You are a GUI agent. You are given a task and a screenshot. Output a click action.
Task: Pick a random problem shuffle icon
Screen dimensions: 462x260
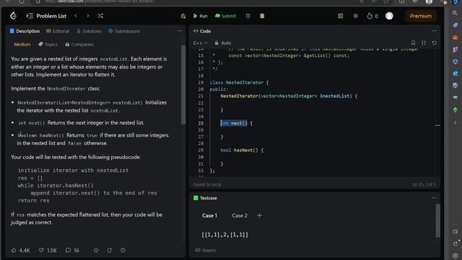point(100,16)
